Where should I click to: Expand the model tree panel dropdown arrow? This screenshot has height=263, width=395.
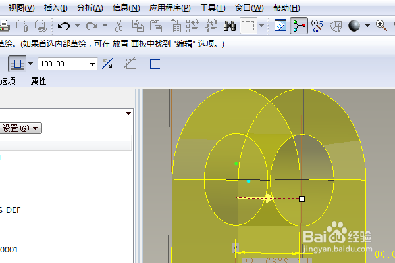[128, 114]
